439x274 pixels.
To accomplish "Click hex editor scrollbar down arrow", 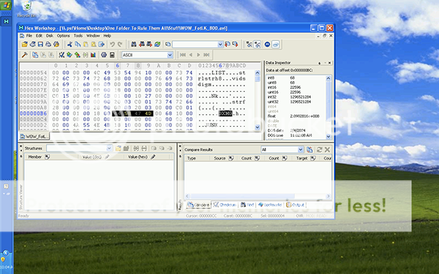I will click(x=258, y=127).
